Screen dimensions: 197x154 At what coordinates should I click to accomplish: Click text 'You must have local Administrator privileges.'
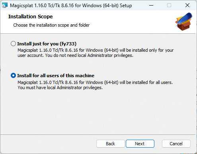60,88
